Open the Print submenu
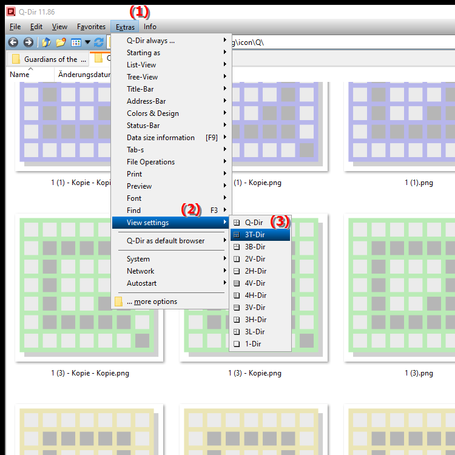 click(172, 174)
